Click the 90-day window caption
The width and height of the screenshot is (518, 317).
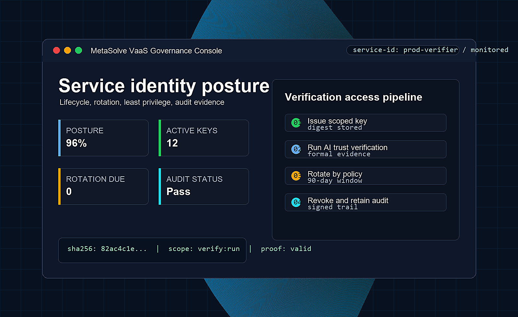335,181
